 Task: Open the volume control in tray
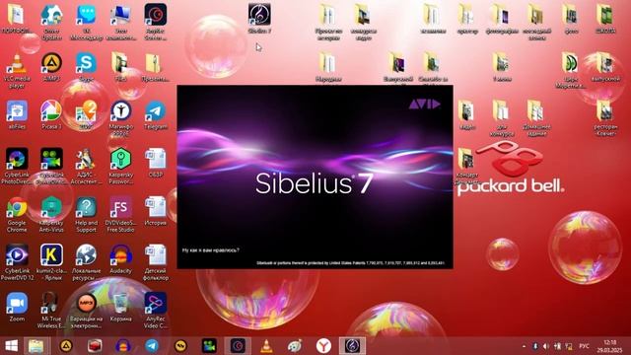tap(545, 346)
